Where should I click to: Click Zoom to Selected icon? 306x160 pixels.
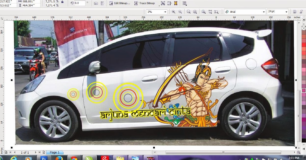coord(188,12)
